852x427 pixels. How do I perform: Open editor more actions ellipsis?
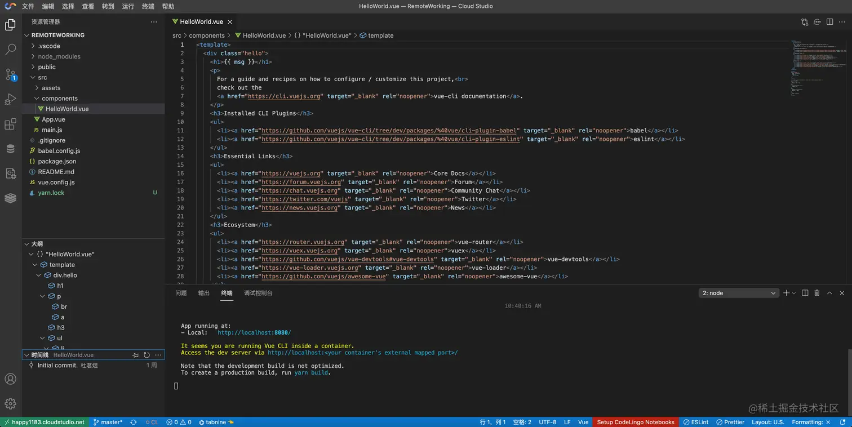842,22
